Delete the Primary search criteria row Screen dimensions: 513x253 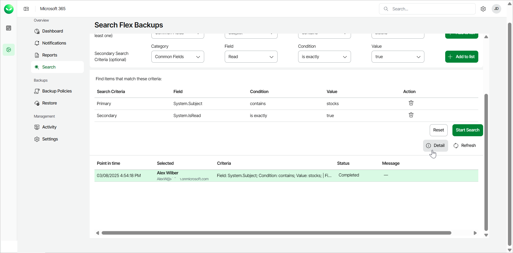tap(411, 103)
